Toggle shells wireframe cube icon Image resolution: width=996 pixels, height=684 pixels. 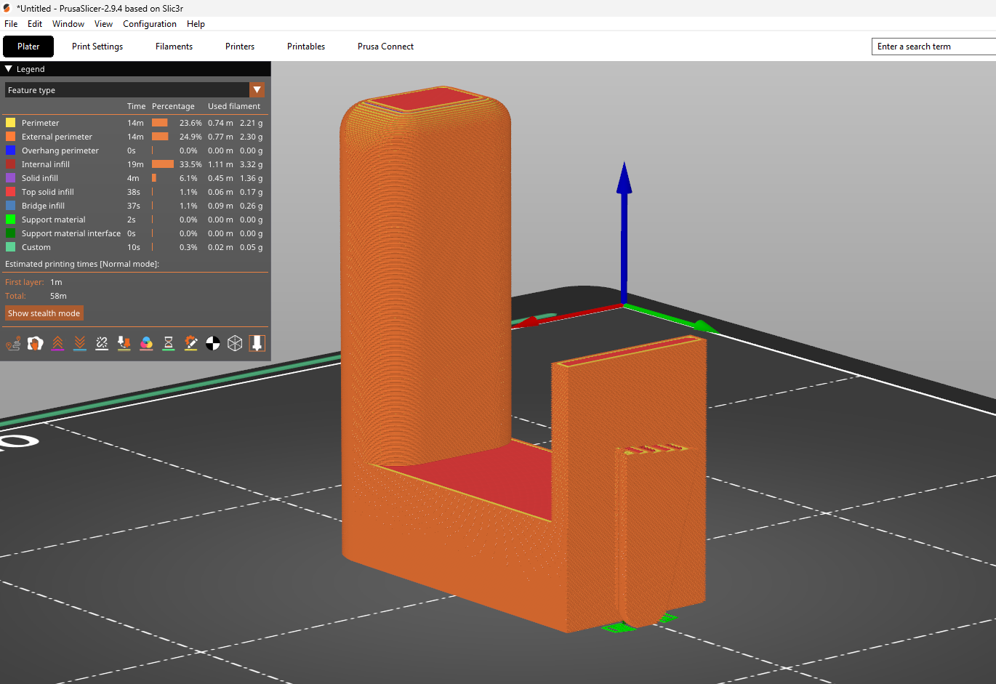[x=235, y=343]
